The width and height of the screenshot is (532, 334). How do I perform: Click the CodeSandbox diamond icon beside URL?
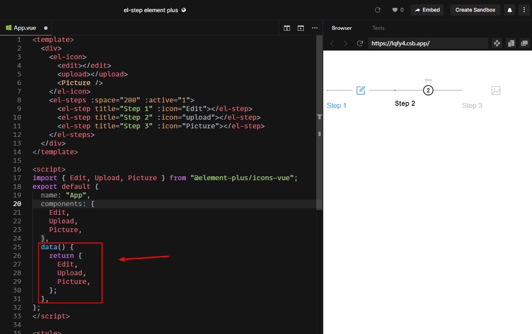click(x=497, y=43)
